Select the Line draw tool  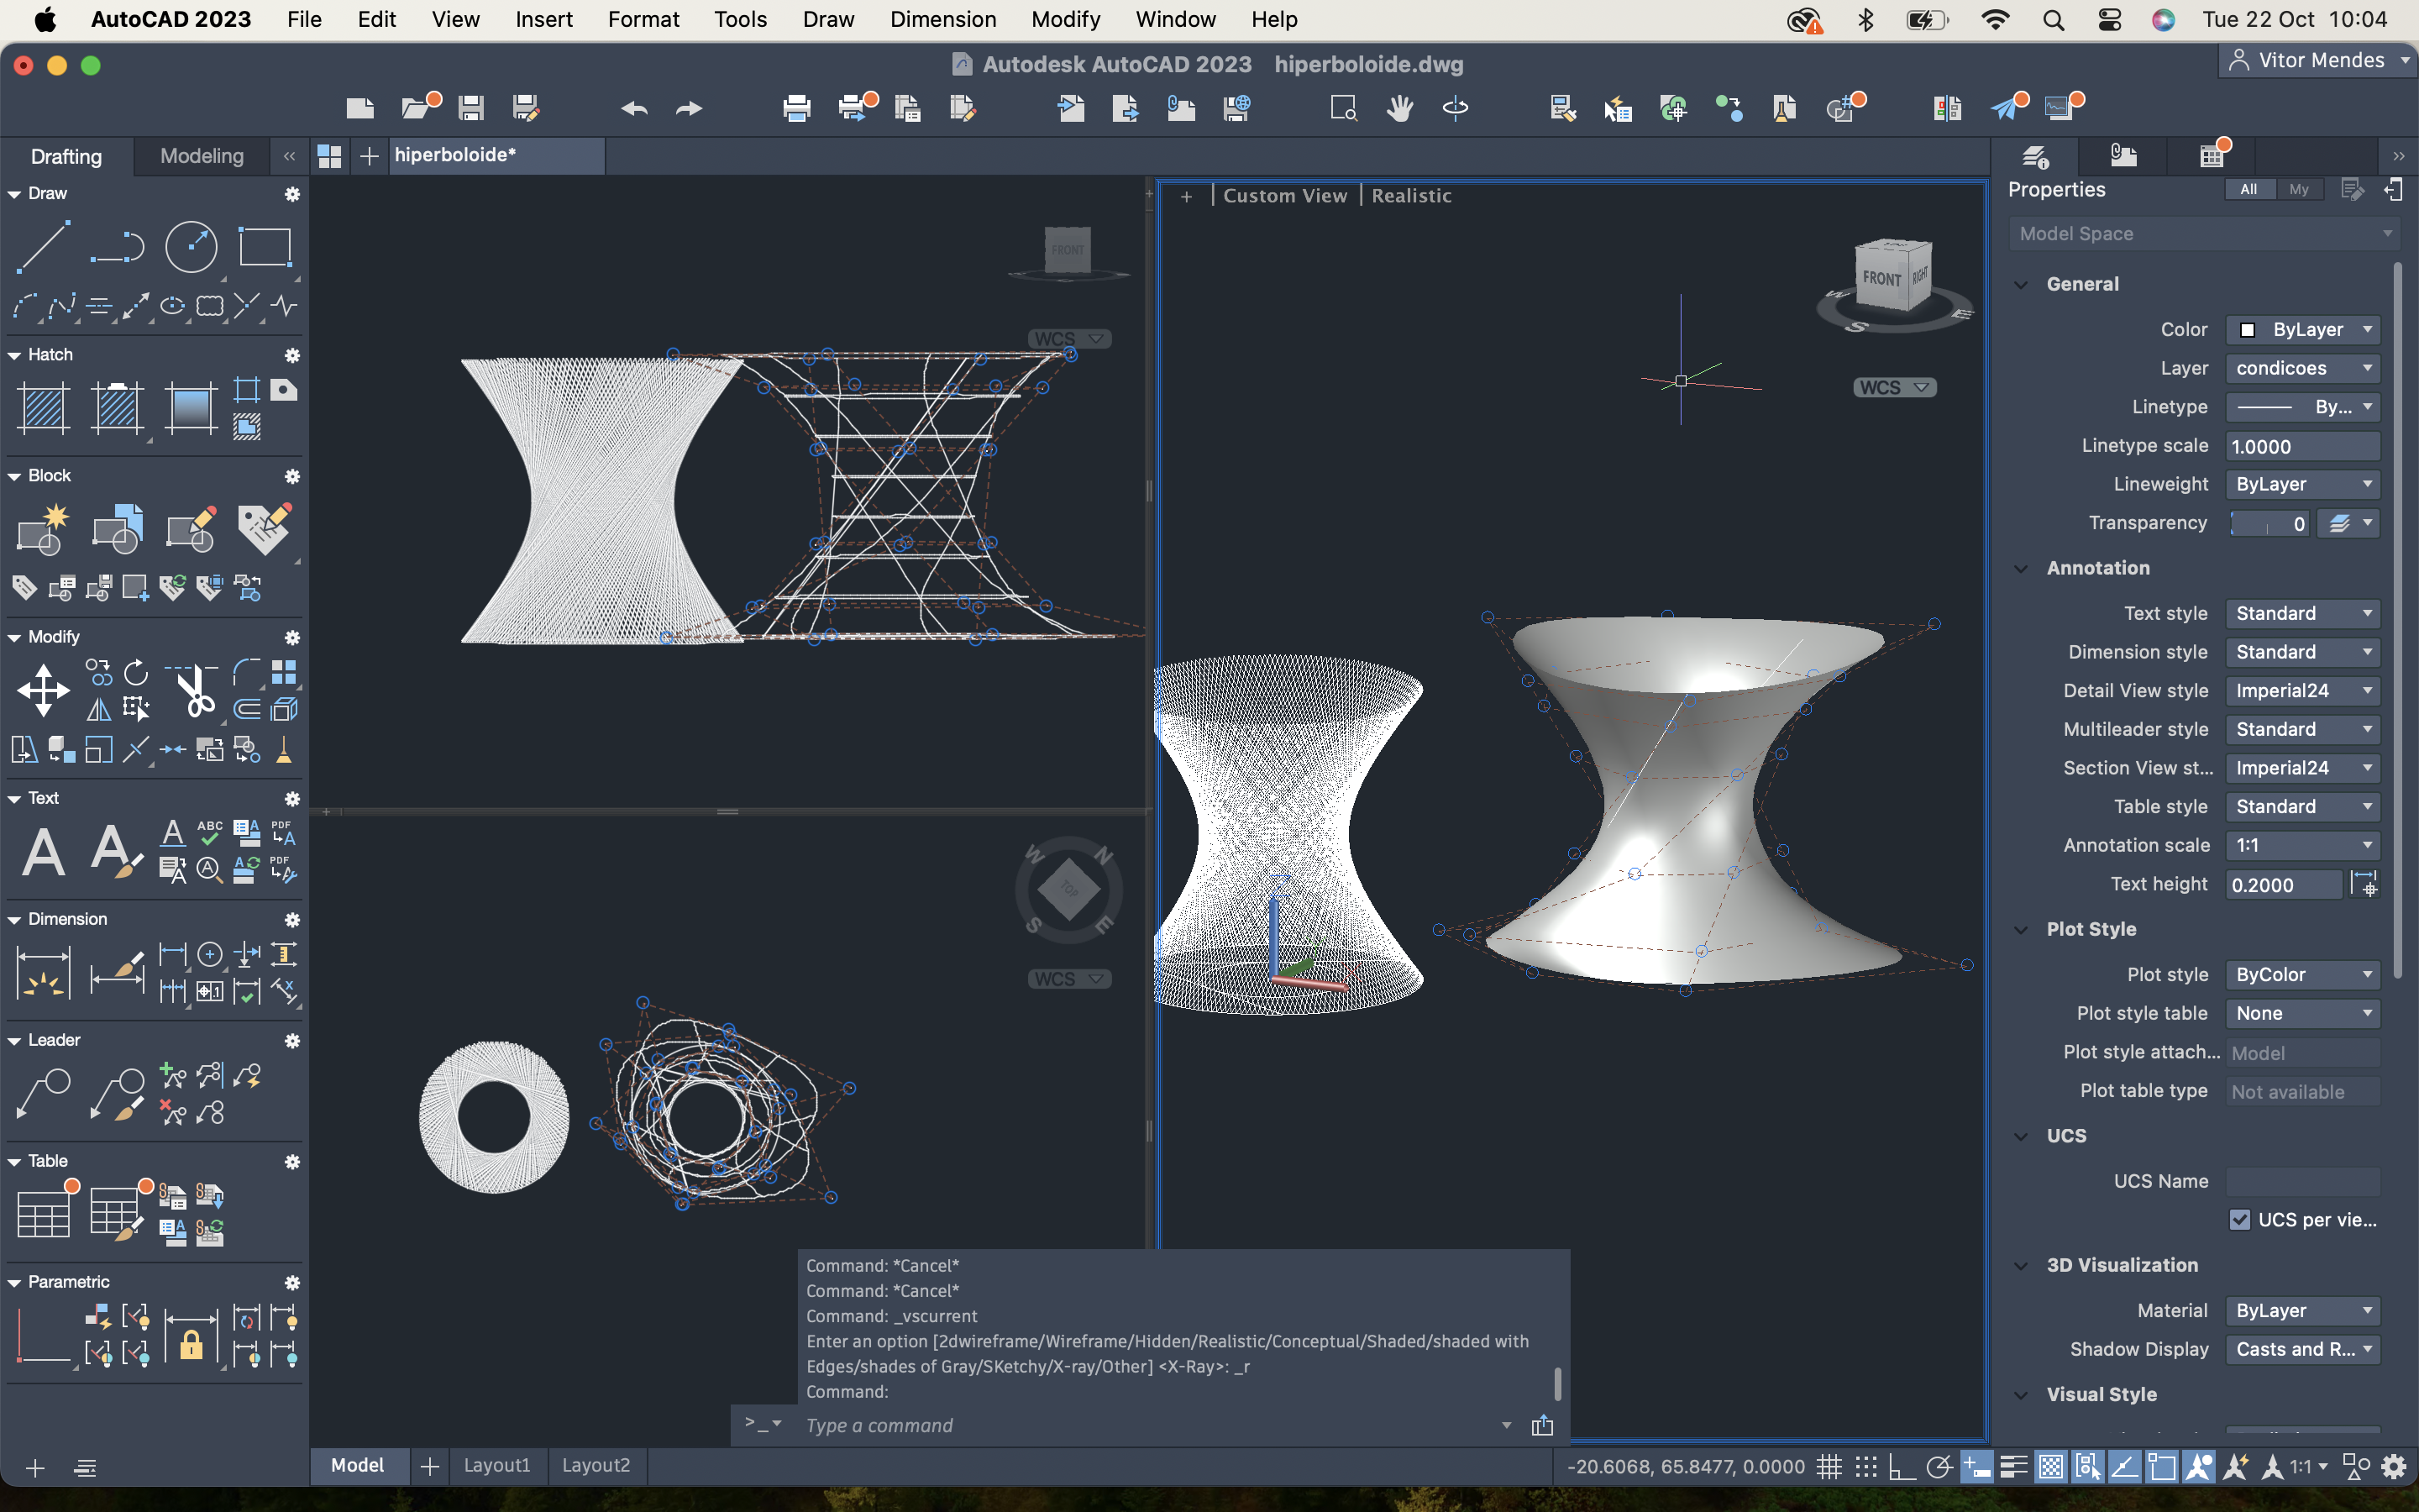pyautogui.click(x=43, y=246)
